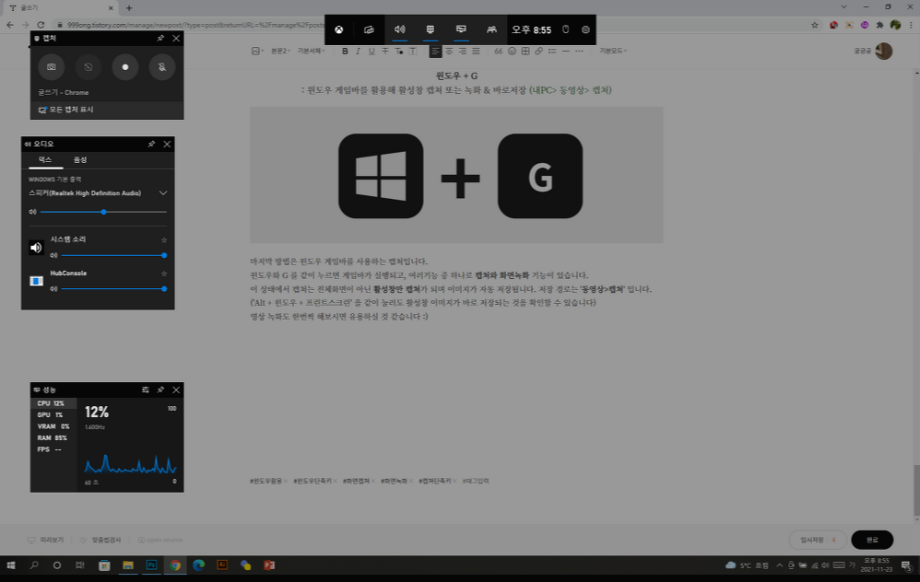Image resolution: width=920 pixels, height=582 pixels.
Task: Open more options ellipsis in editor
Action: [579, 51]
